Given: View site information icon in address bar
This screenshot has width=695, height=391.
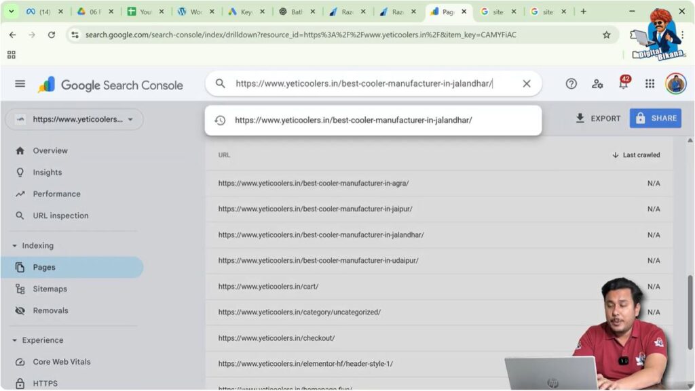Looking at the screenshot, I should pos(75,35).
